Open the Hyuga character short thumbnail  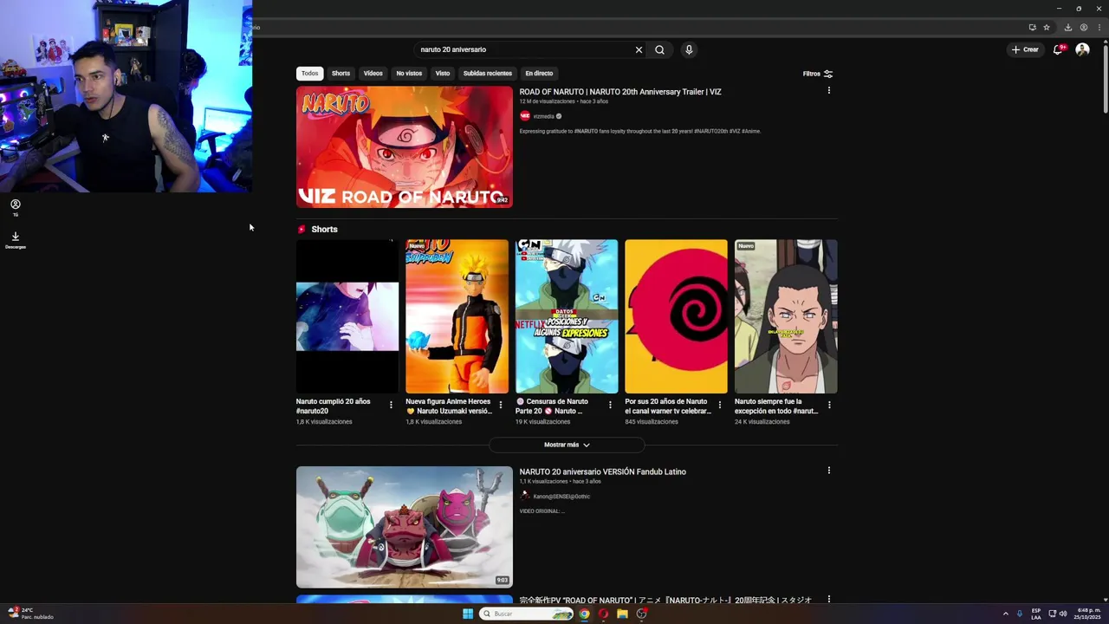click(x=786, y=316)
